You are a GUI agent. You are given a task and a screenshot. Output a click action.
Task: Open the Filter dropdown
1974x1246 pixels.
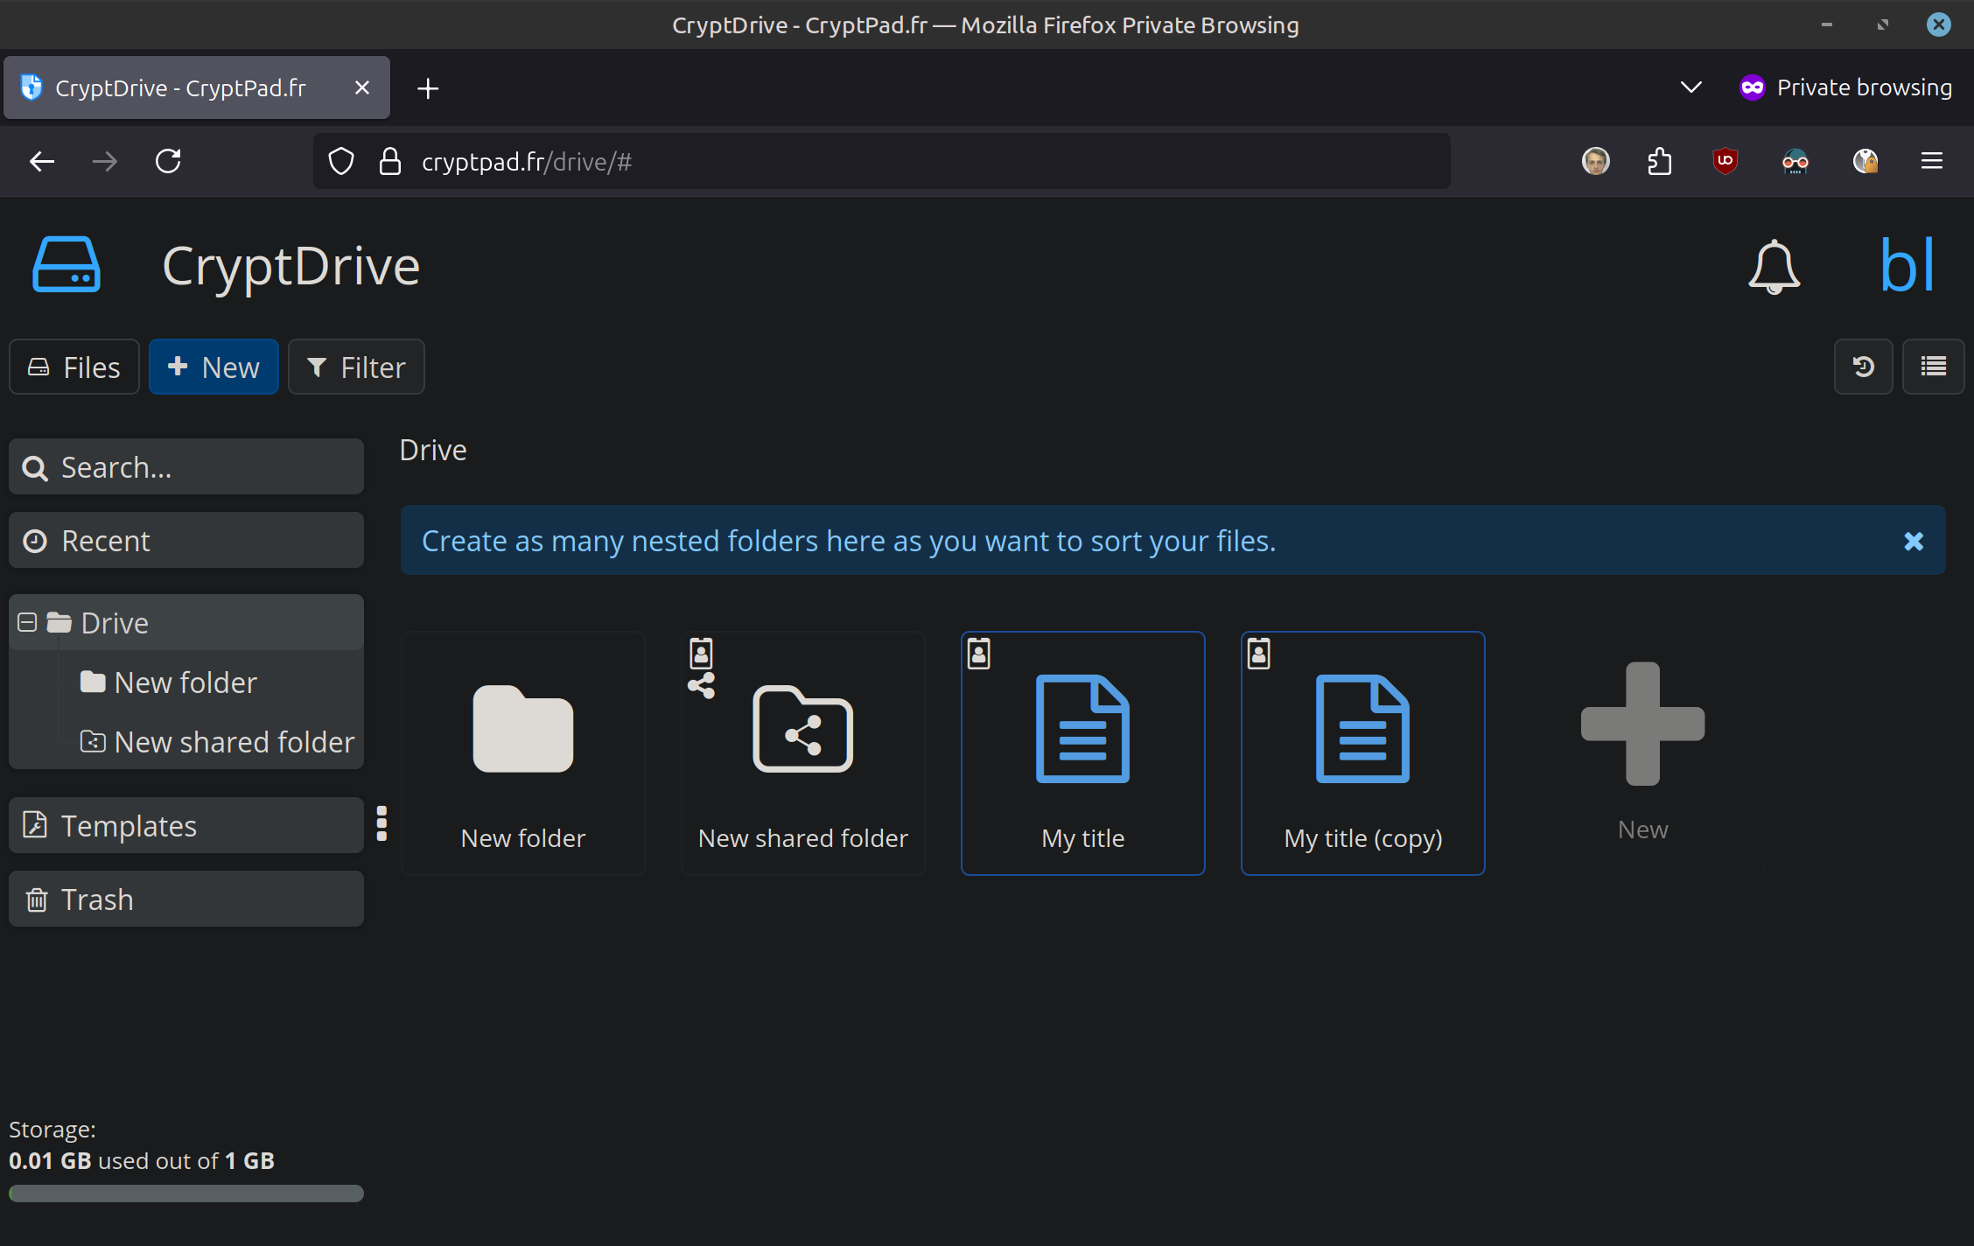[x=356, y=367]
